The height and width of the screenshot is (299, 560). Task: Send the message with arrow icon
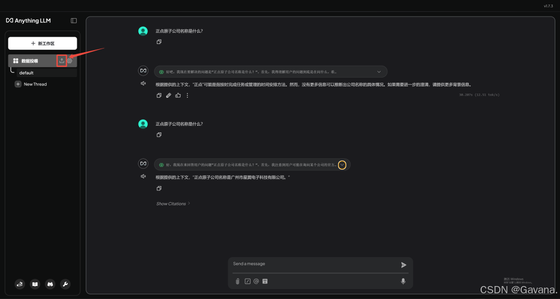(403, 265)
